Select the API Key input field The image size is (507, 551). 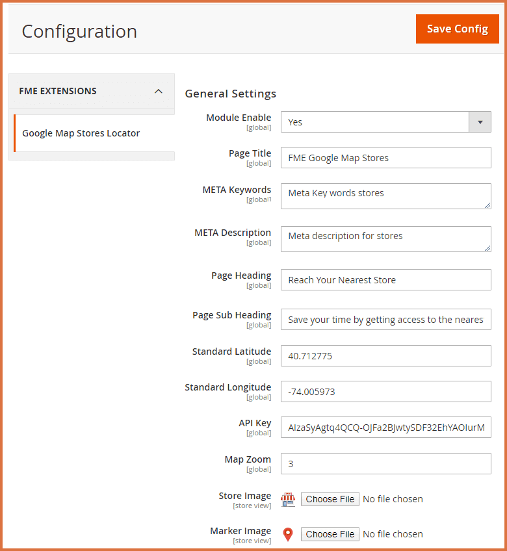coord(385,428)
